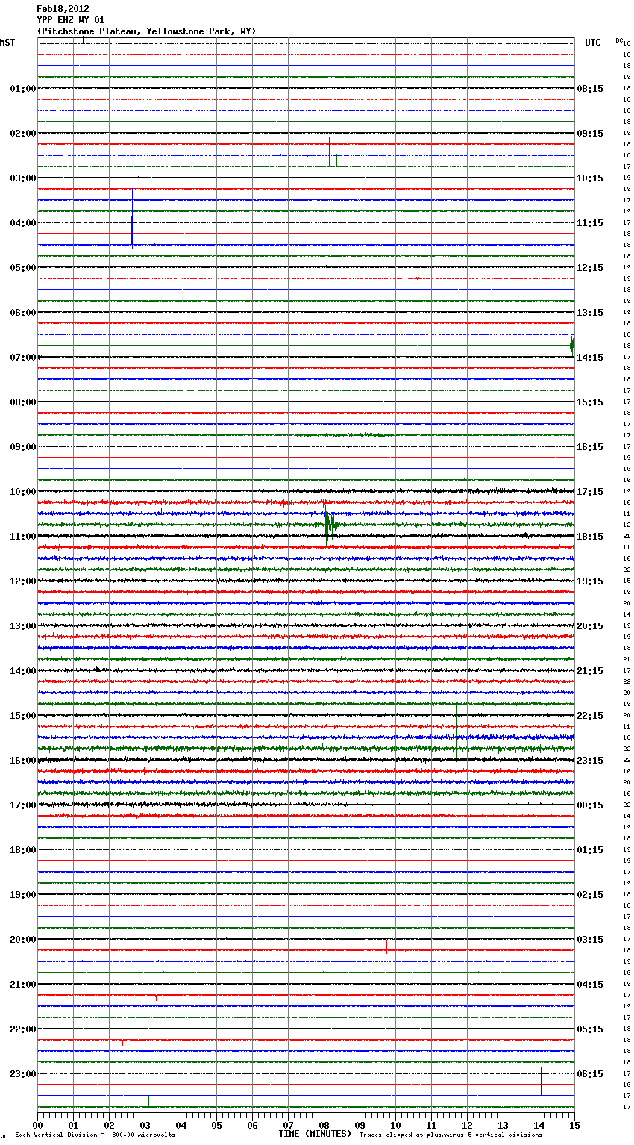Click the UTC time label '21:15'

point(590,671)
